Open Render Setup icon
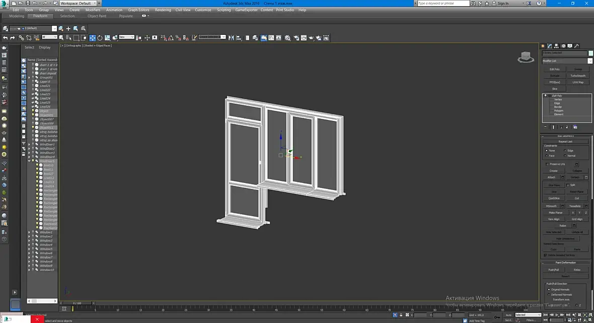This screenshot has height=323, width=594. click(296, 38)
